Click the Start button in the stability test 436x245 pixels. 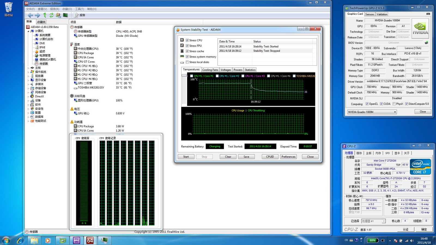click(x=186, y=157)
